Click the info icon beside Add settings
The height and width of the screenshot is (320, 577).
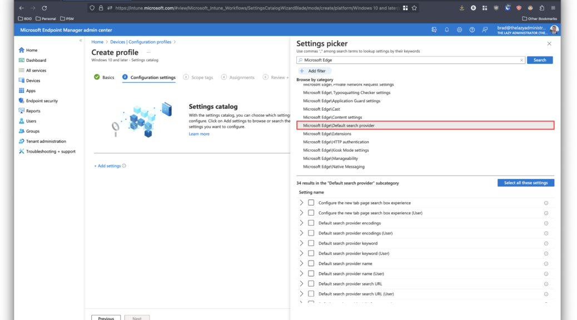click(124, 166)
